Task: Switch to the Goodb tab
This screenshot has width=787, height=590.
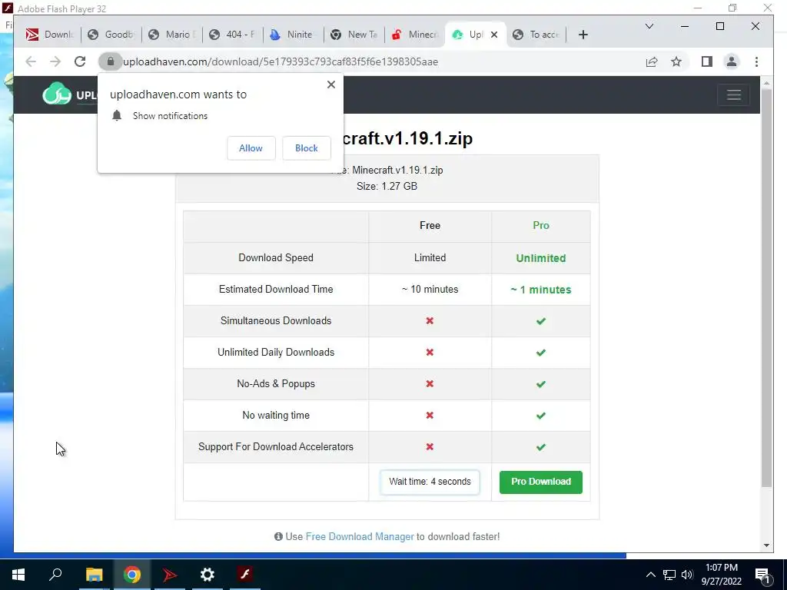Action: point(111,35)
